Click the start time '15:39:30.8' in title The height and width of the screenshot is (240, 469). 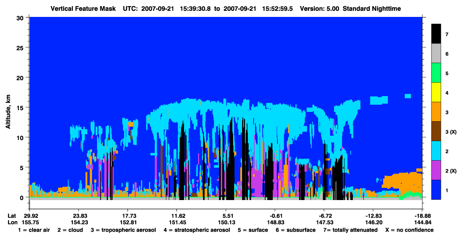pos(195,8)
